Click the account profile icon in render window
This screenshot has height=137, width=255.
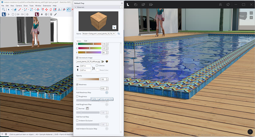click(x=220, y=5)
